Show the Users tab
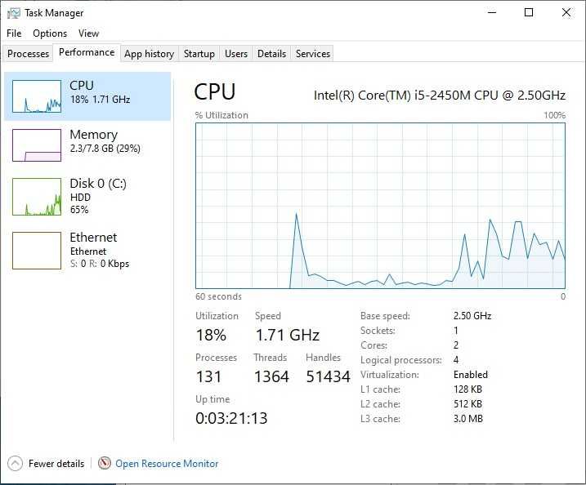This screenshot has height=485, width=586. click(x=236, y=54)
